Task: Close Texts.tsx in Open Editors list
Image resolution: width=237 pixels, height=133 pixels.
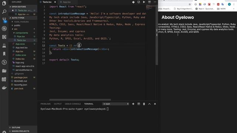Action: [x=13, y=10]
